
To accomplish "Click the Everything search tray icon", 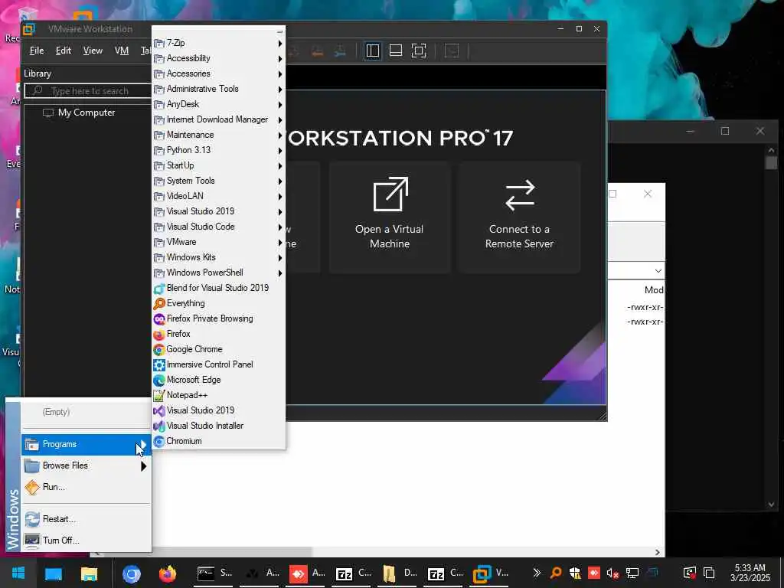I will [x=556, y=573].
